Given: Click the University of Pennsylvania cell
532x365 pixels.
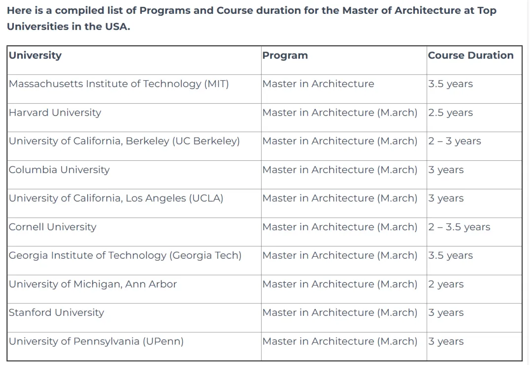Looking at the screenshot, I should (96, 341).
